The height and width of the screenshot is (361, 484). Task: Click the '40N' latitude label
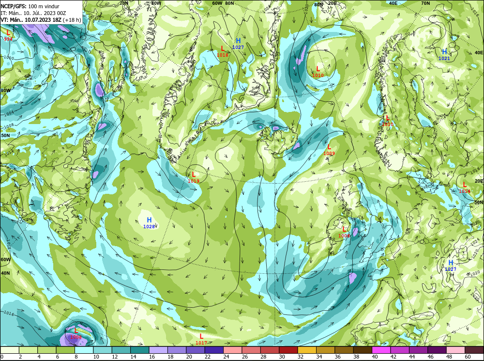pyautogui.click(x=5, y=273)
